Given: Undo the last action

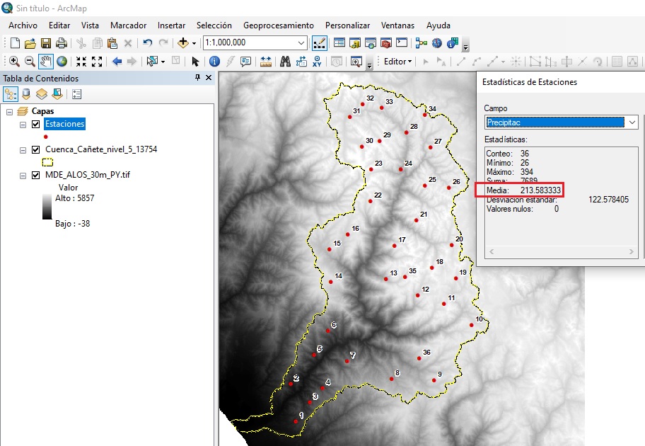Looking at the screenshot, I should pos(148,42).
